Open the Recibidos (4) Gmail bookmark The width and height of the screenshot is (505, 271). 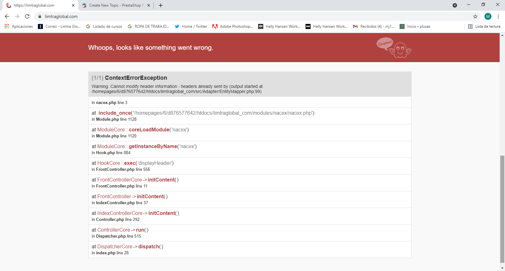[374, 26]
